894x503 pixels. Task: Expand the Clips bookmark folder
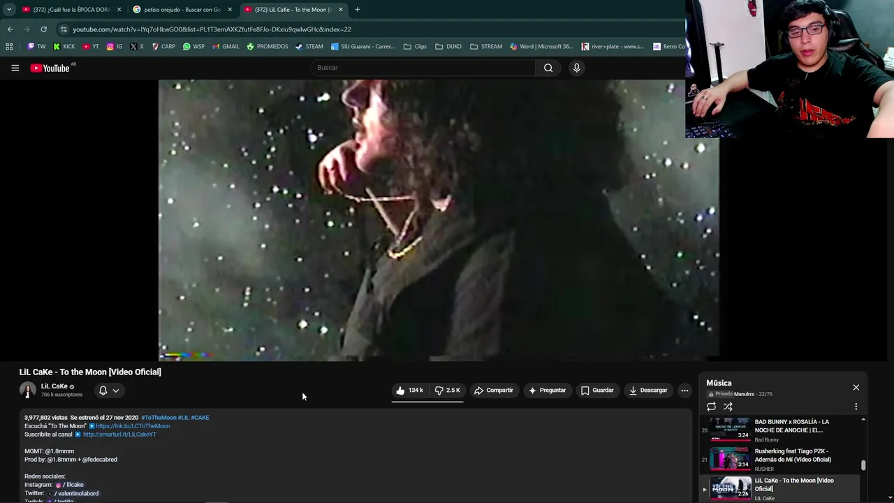(x=415, y=47)
